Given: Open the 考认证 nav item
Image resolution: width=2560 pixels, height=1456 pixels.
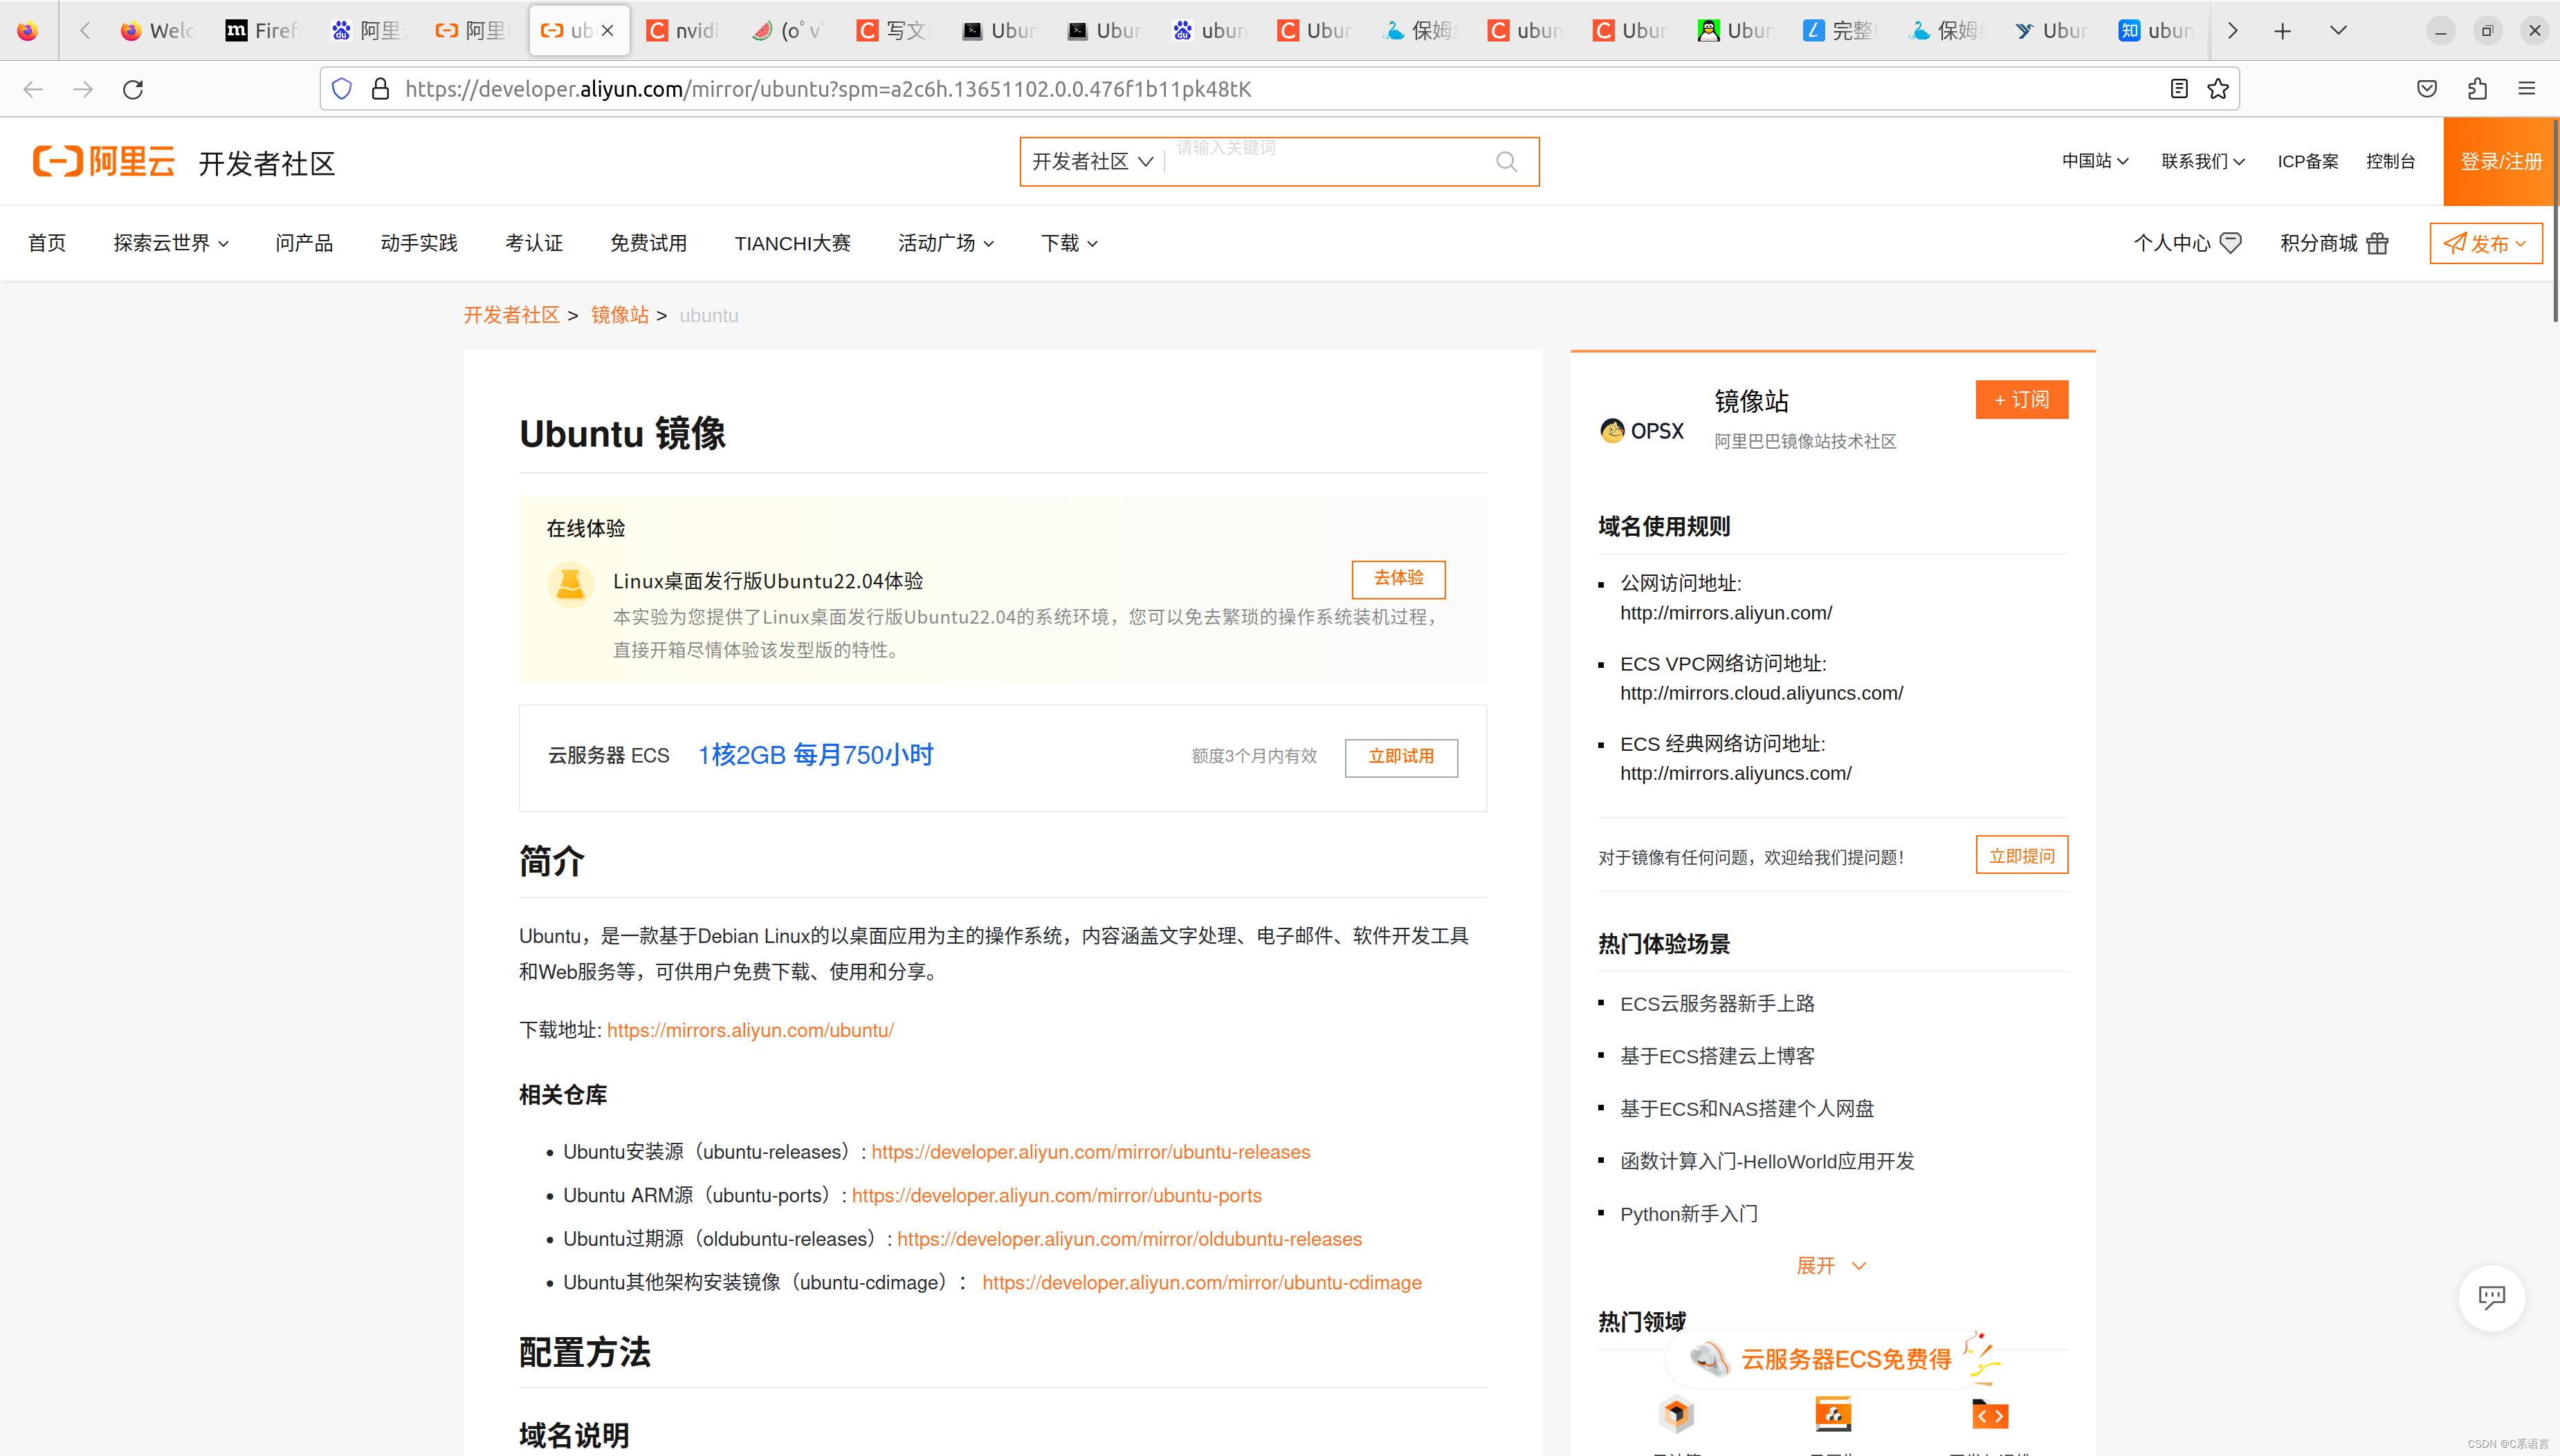Looking at the screenshot, I should (534, 243).
